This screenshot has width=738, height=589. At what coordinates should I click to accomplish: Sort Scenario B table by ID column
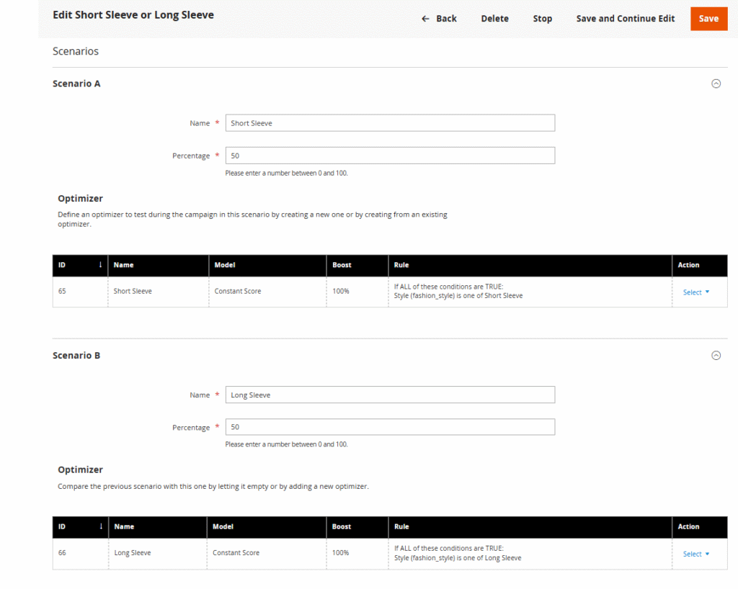(x=80, y=526)
